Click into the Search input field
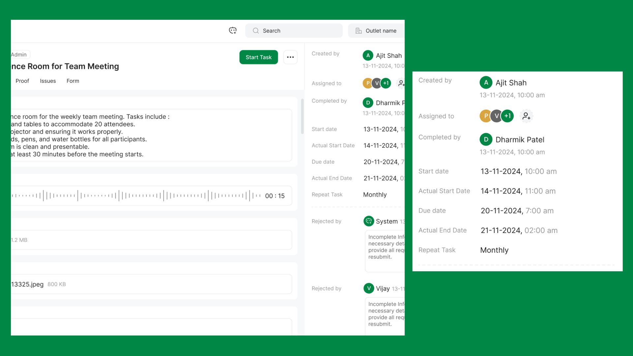 tap(297, 31)
